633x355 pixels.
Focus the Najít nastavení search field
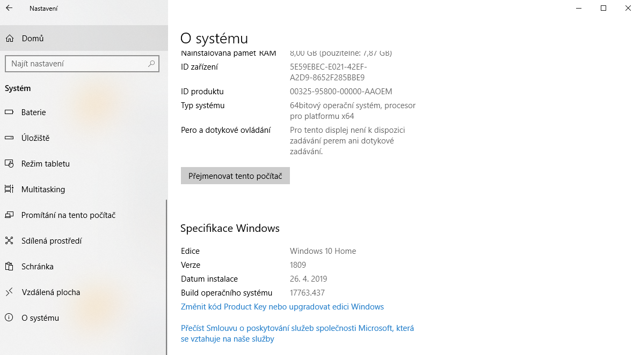[x=82, y=64]
